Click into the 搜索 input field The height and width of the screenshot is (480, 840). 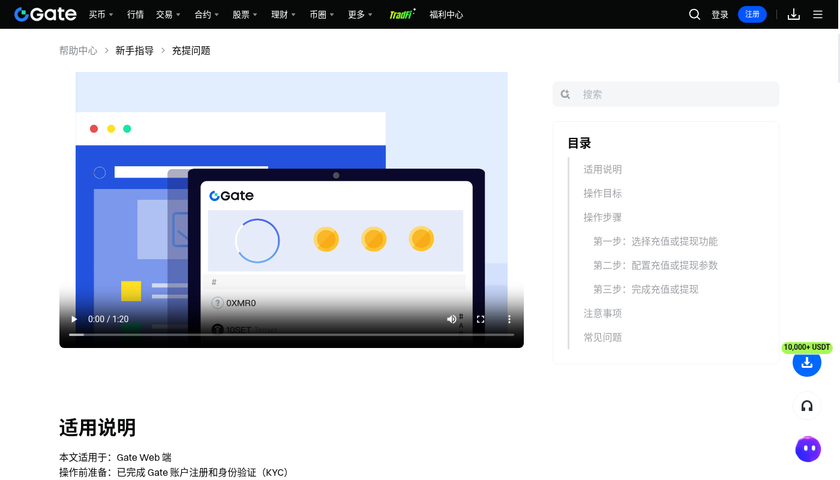click(x=666, y=94)
